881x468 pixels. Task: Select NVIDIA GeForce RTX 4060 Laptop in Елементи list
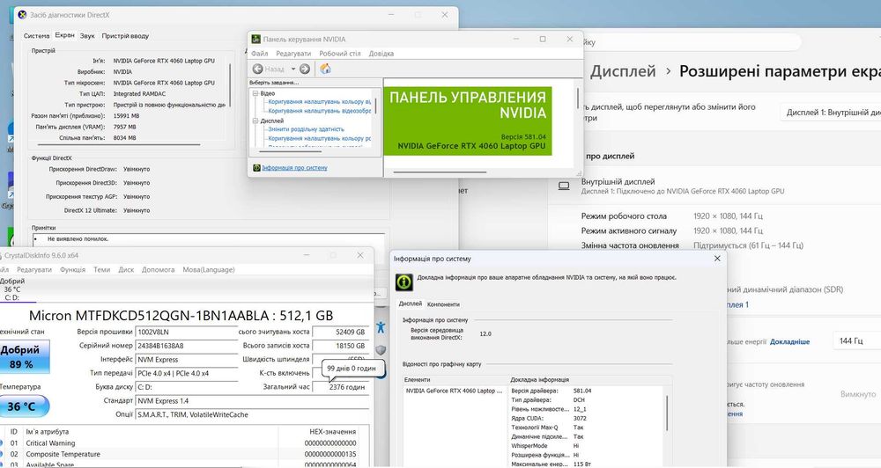[x=454, y=391]
